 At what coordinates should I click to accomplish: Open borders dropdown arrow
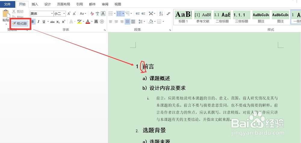click(x=163, y=21)
